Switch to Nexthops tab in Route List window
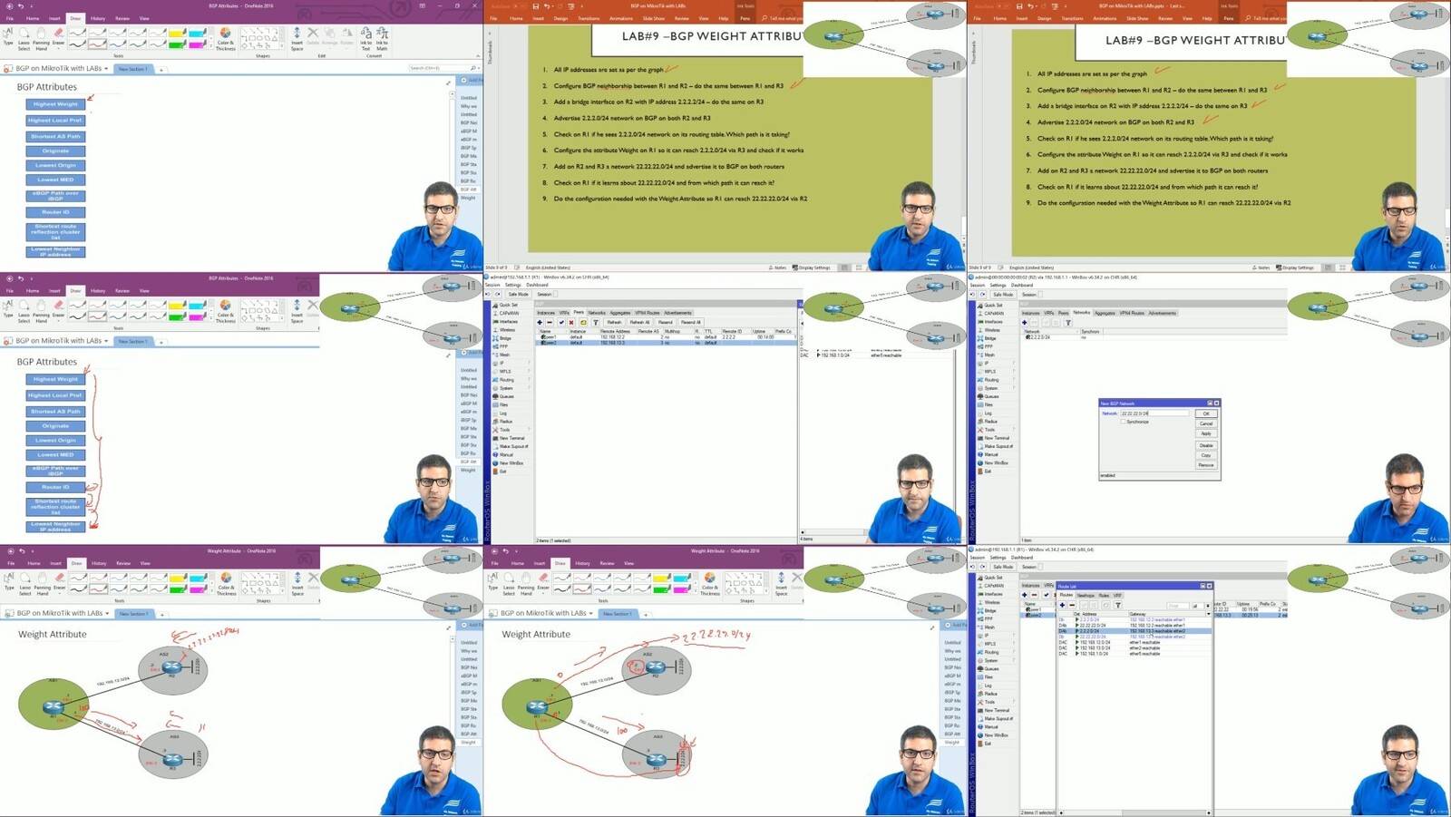 [x=1086, y=596]
